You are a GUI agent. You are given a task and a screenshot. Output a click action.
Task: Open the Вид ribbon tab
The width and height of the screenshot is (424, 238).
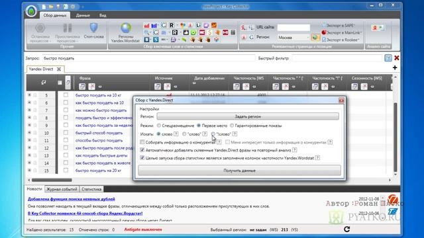[103, 15]
